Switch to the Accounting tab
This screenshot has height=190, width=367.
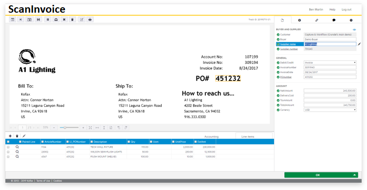211,136
